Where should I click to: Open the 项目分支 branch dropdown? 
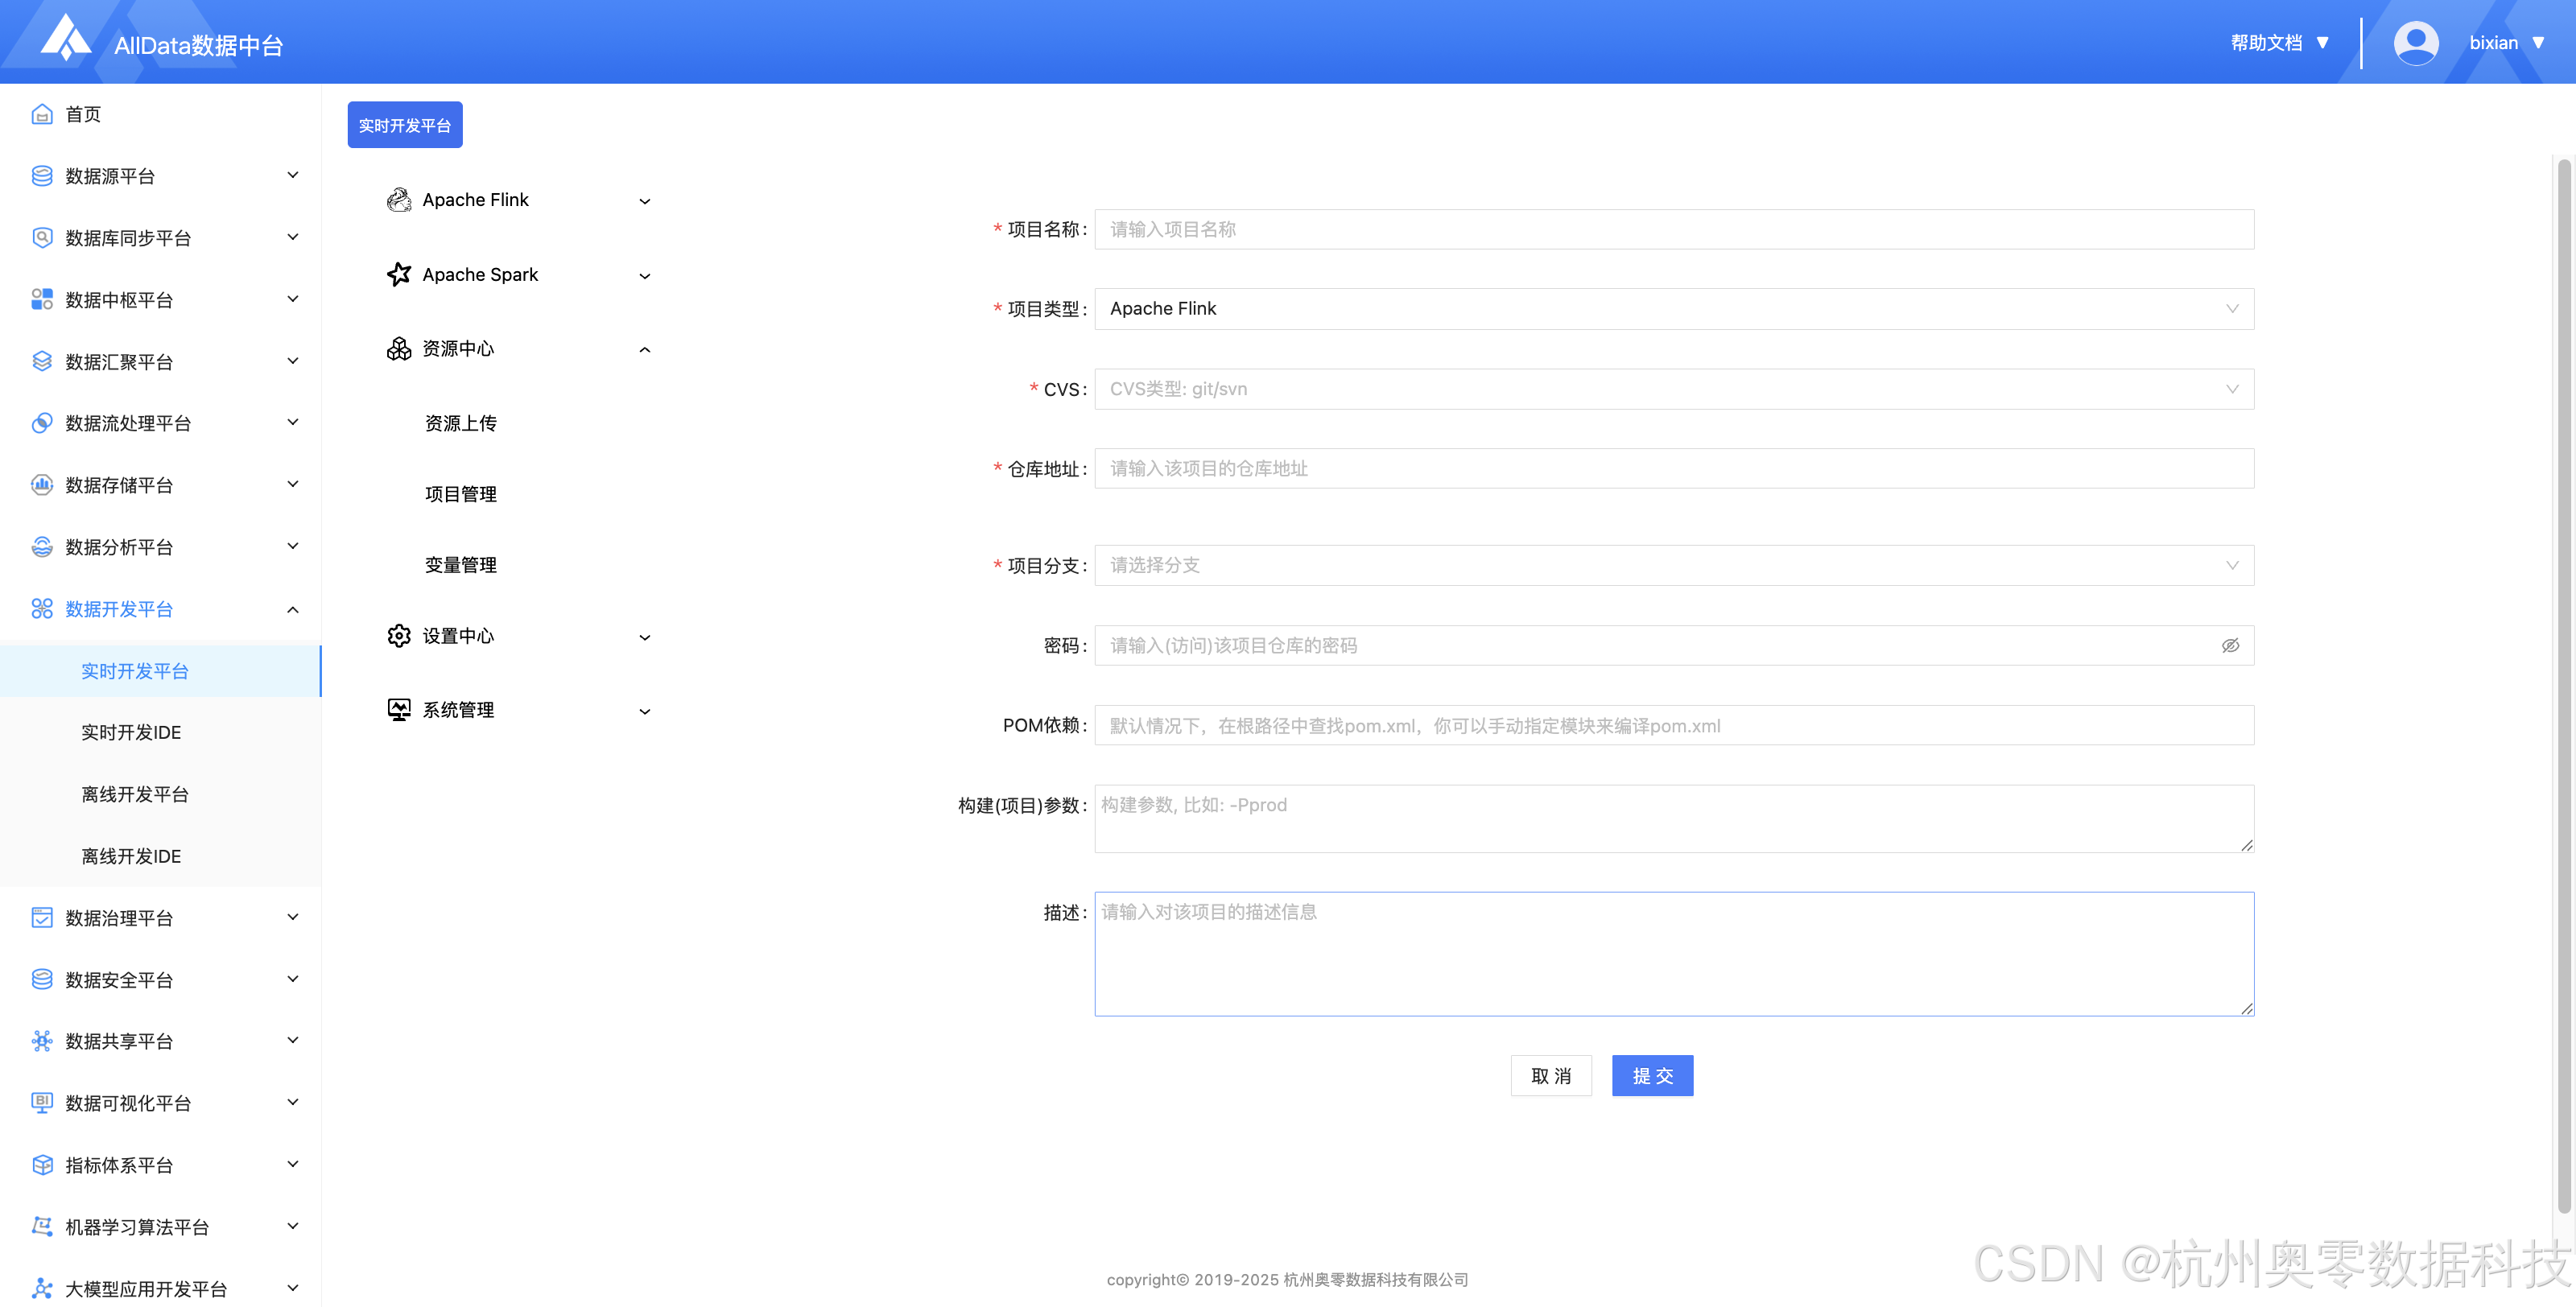pos(1673,566)
